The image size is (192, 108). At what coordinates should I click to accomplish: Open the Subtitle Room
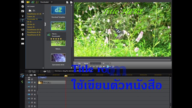pyautogui.click(x=23, y=44)
